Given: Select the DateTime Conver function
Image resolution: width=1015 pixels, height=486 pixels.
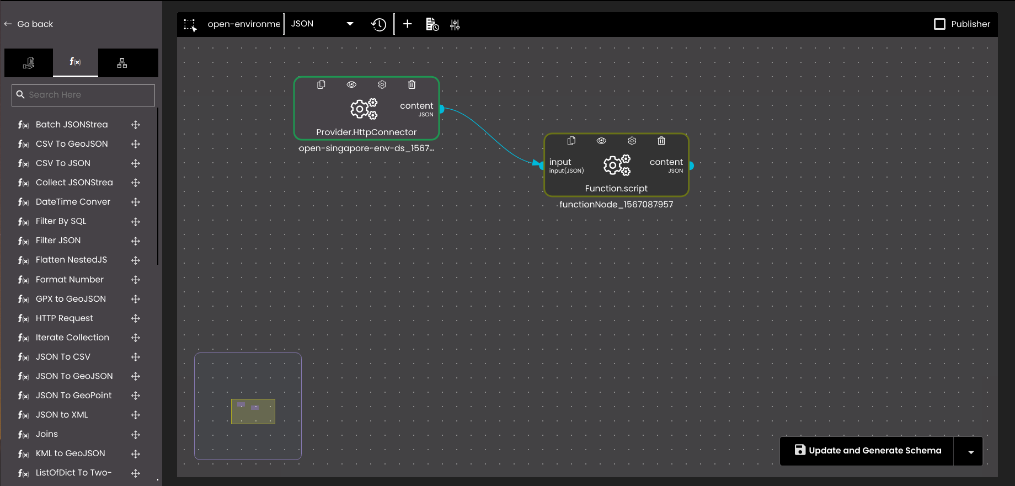Looking at the screenshot, I should point(73,202).
